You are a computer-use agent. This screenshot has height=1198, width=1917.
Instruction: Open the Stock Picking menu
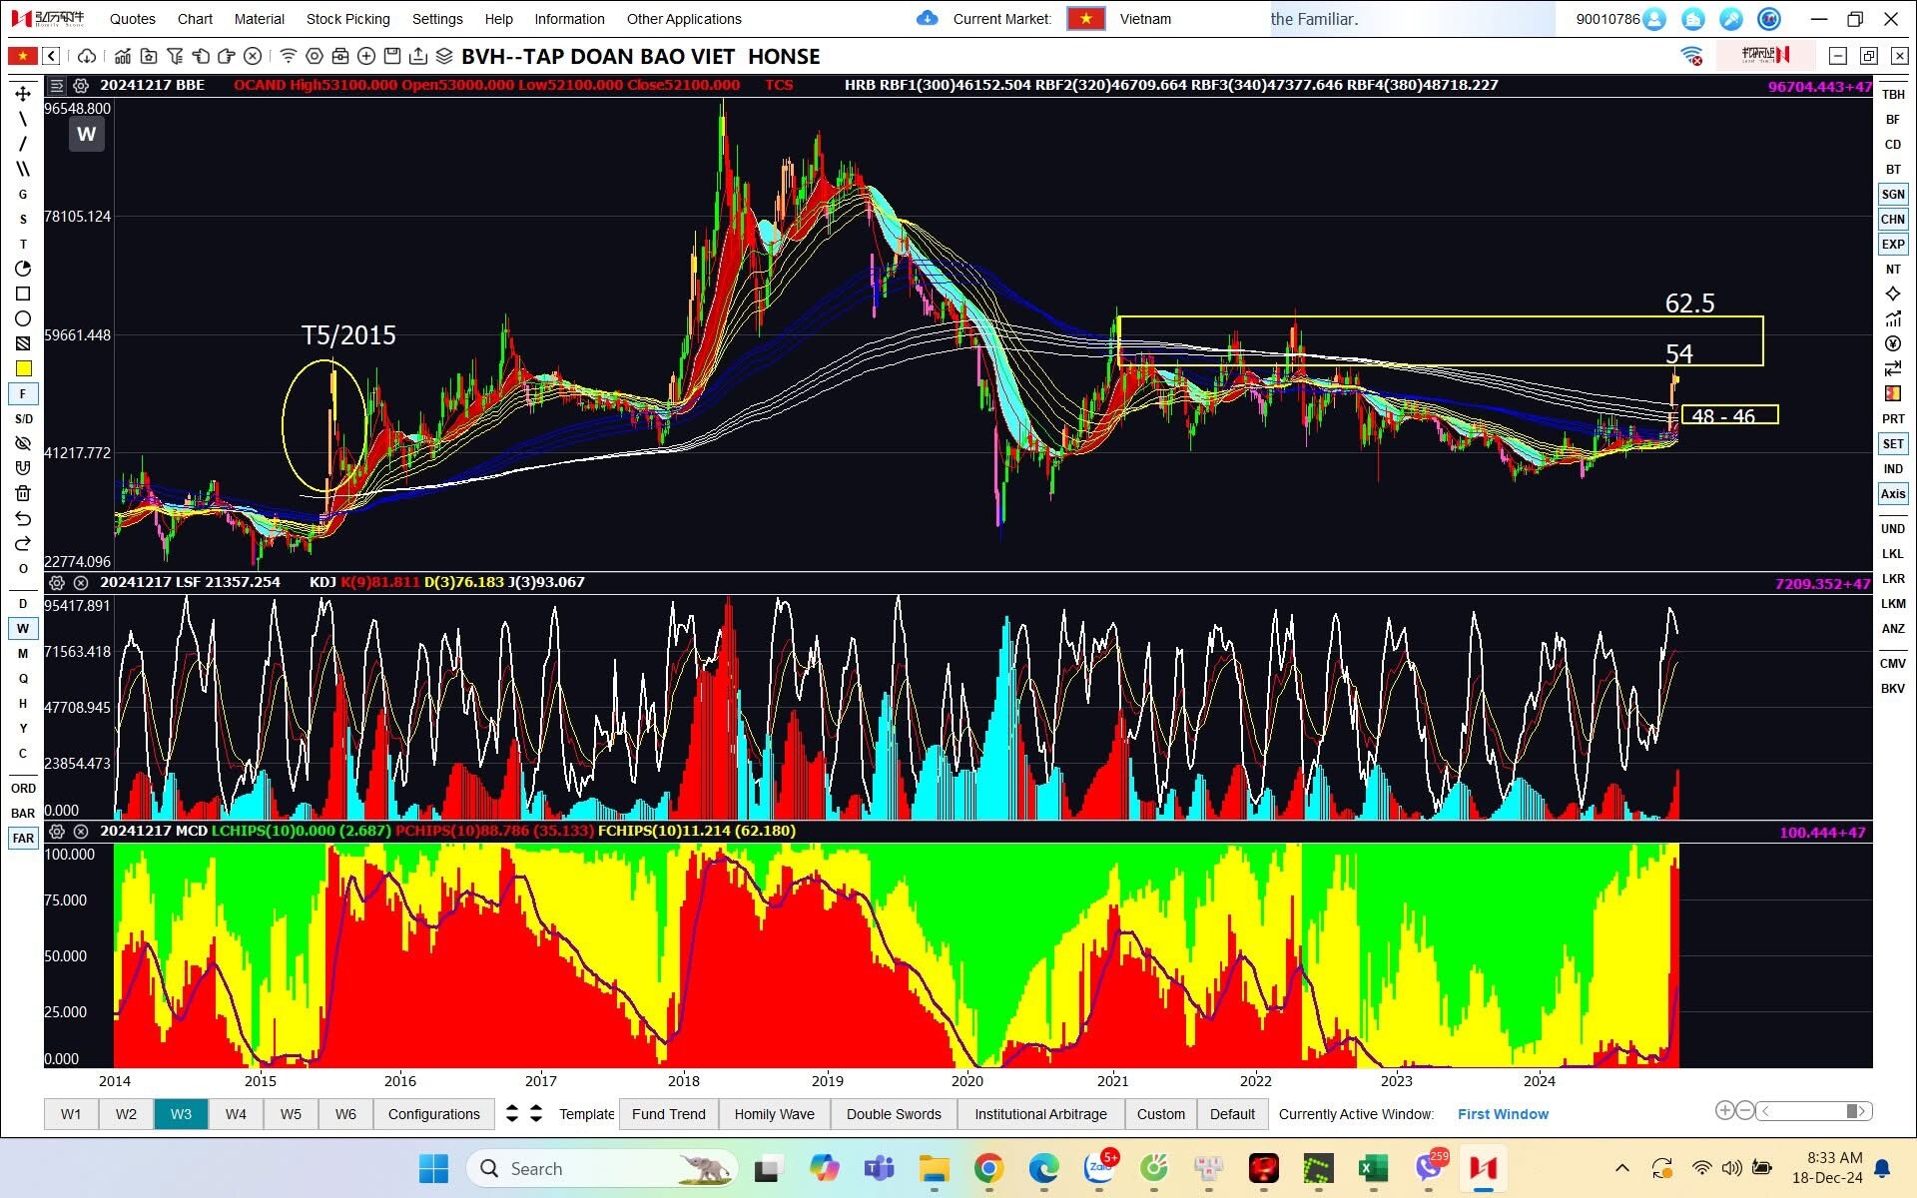coord(347,19)
